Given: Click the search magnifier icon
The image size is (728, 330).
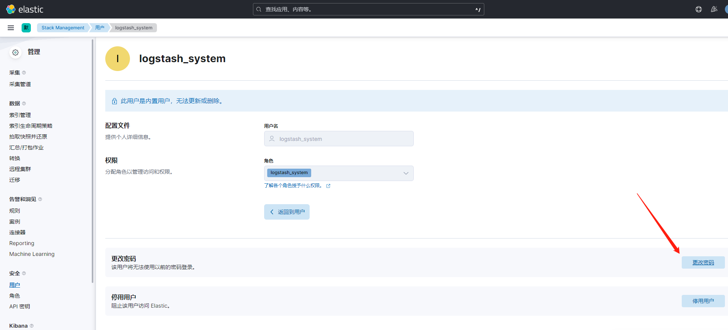Looking at the screenshot, I should coord(259,9).
